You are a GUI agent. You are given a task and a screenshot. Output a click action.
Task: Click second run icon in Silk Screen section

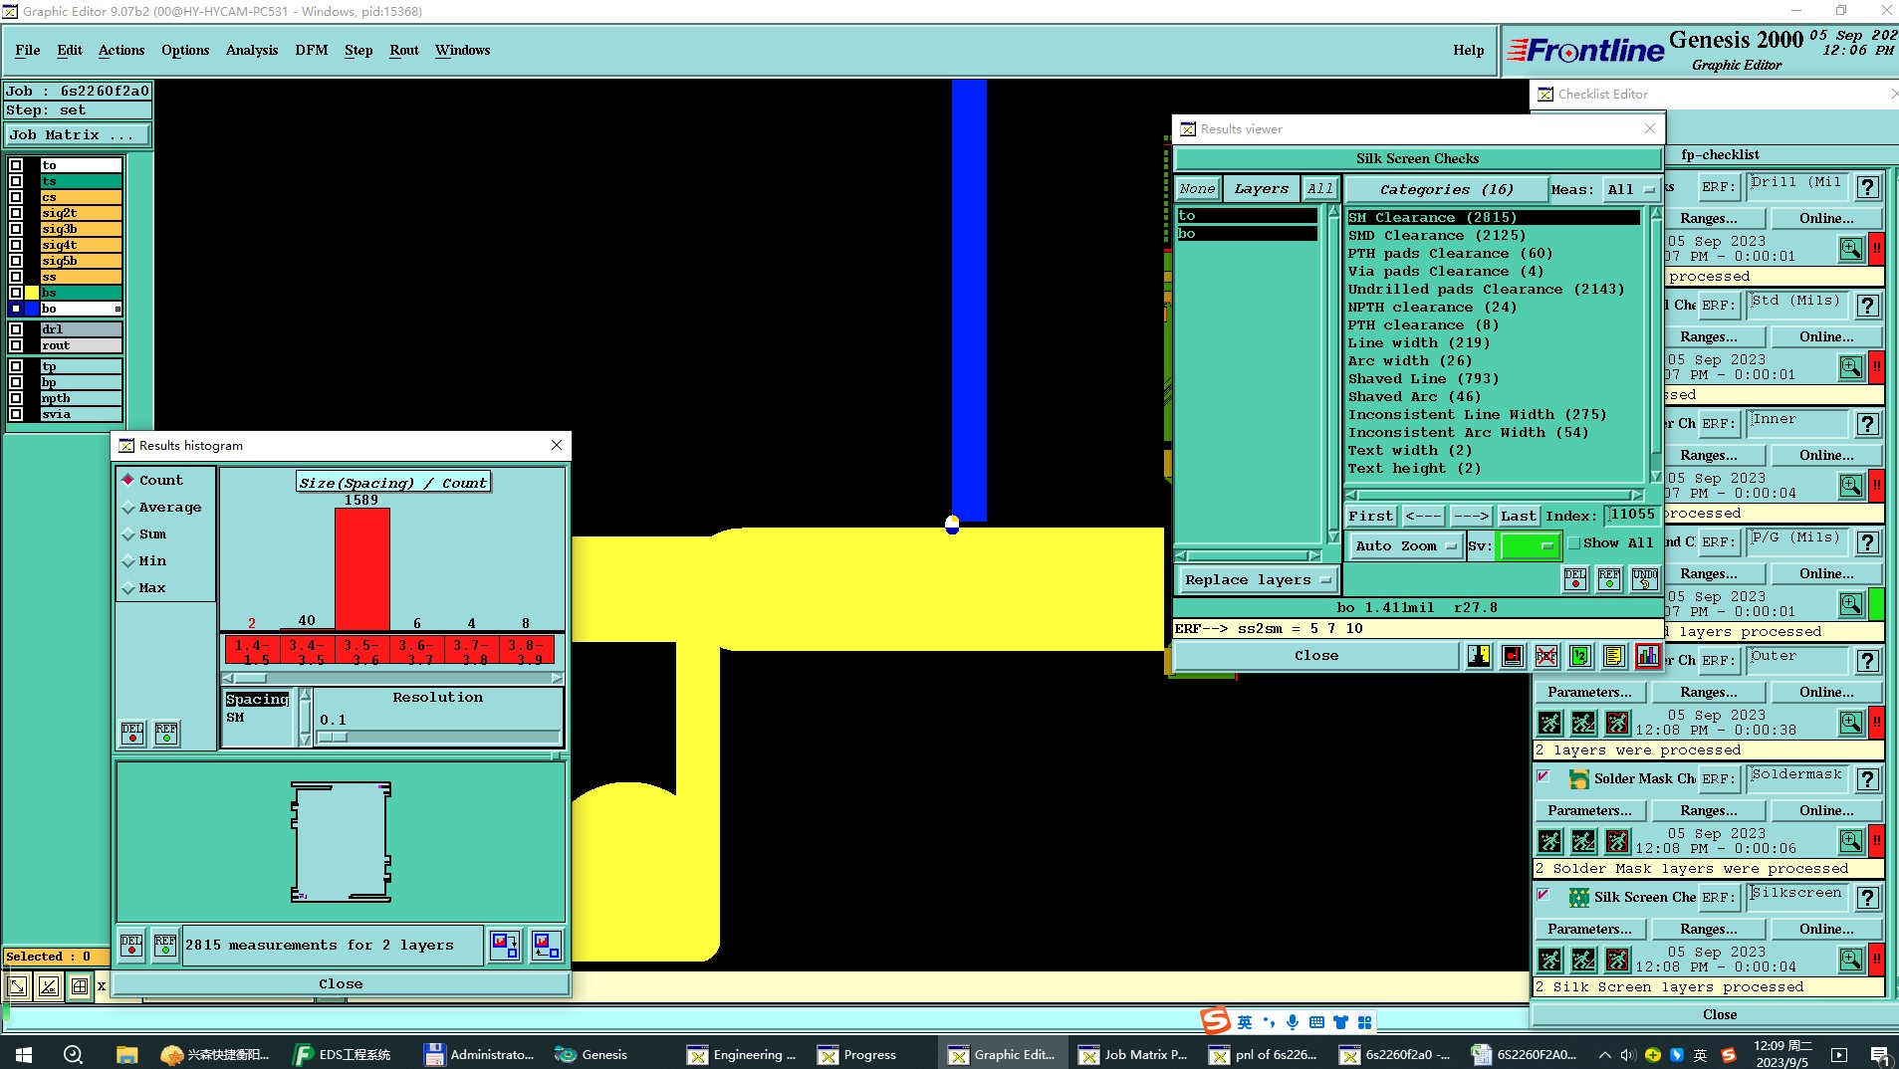(x=1583, y=961)
